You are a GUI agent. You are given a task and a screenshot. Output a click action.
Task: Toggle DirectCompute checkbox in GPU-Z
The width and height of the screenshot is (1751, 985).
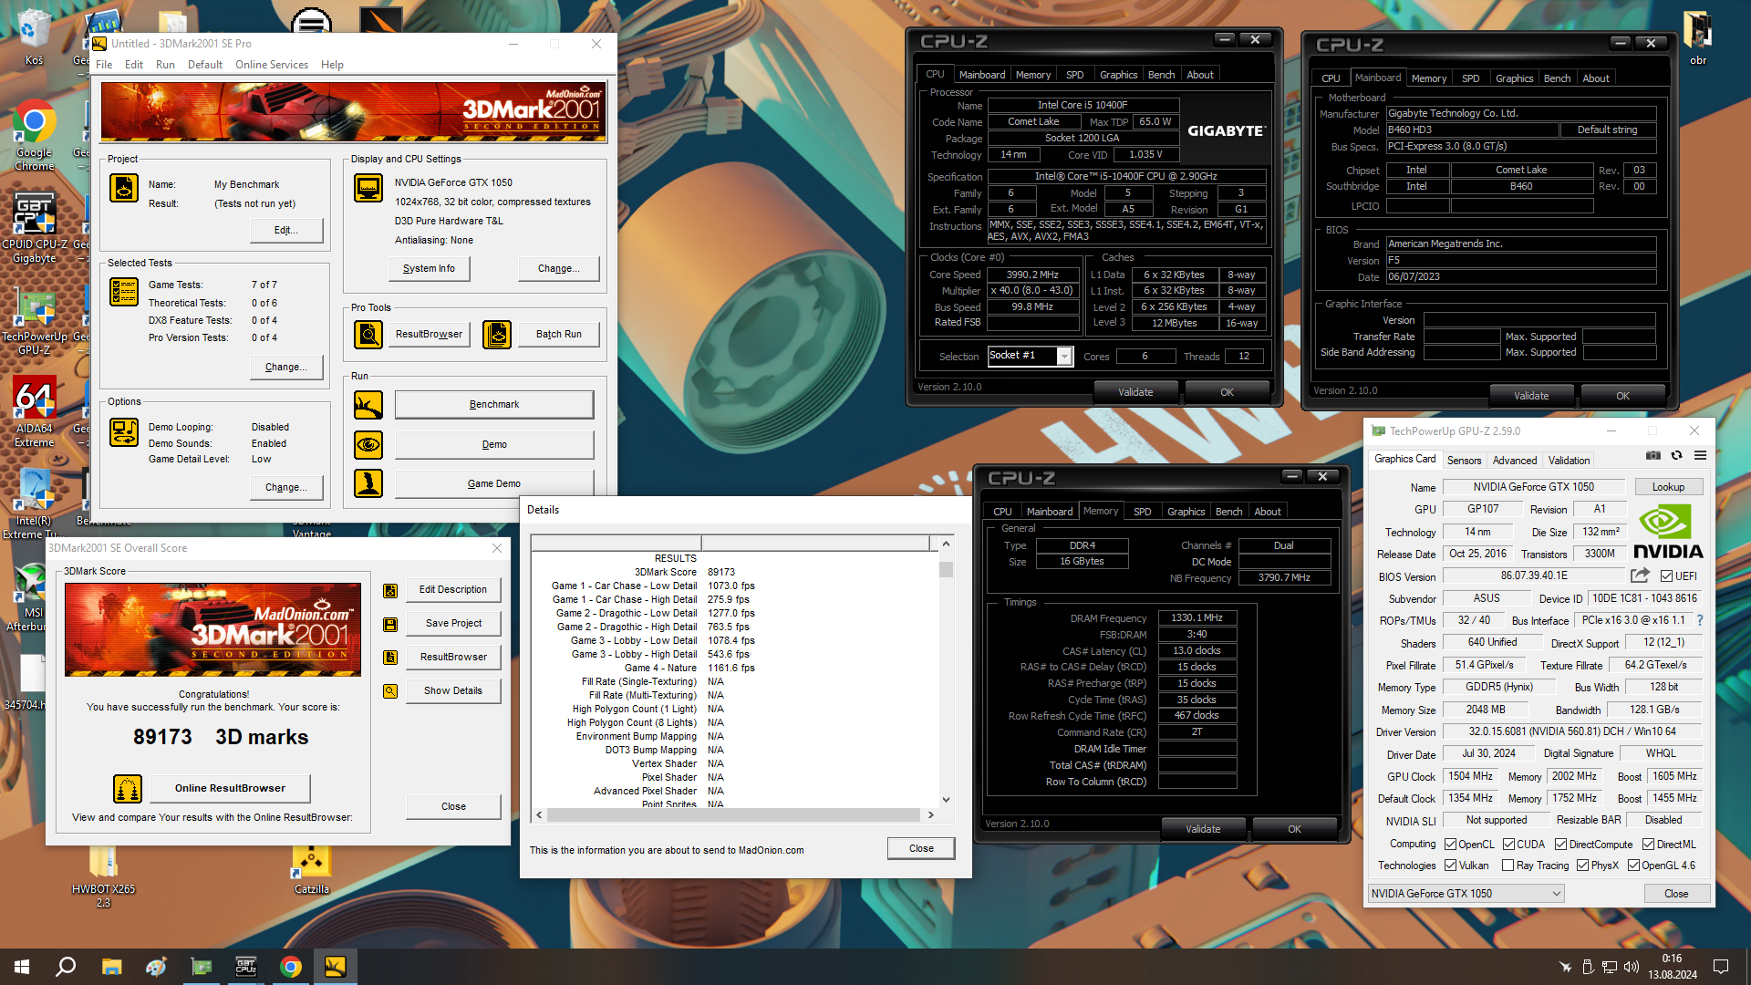tap(1560, 845)
